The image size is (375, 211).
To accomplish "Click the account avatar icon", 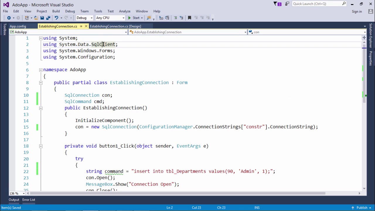I will point(371,11).
